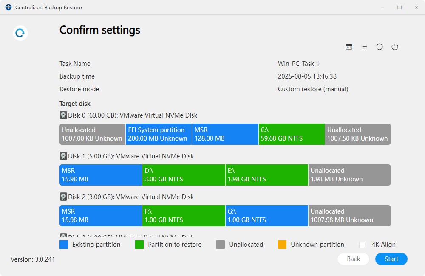This screenshot has width=425, height=276.
Task: Click the Confirm settings title
Action: [99, 30]
